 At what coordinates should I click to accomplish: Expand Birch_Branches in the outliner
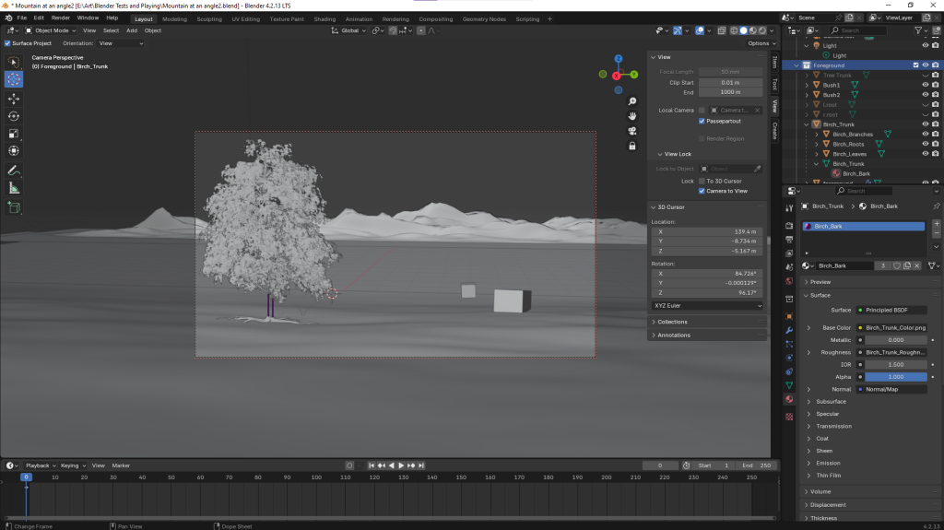click(817, 135)
